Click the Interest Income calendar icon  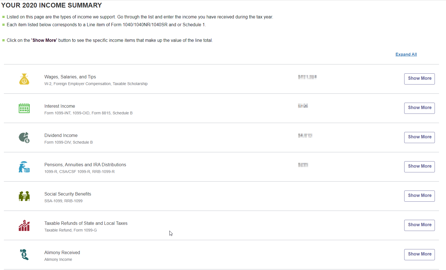24,108
